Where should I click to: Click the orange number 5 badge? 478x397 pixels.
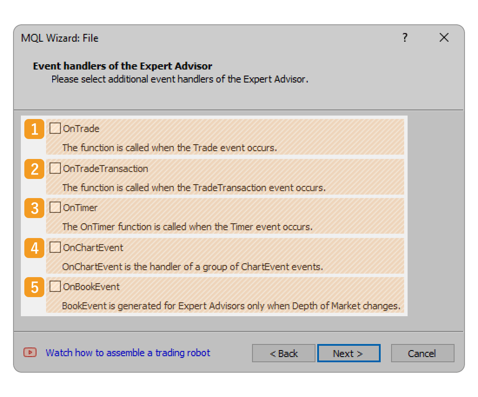34,287
